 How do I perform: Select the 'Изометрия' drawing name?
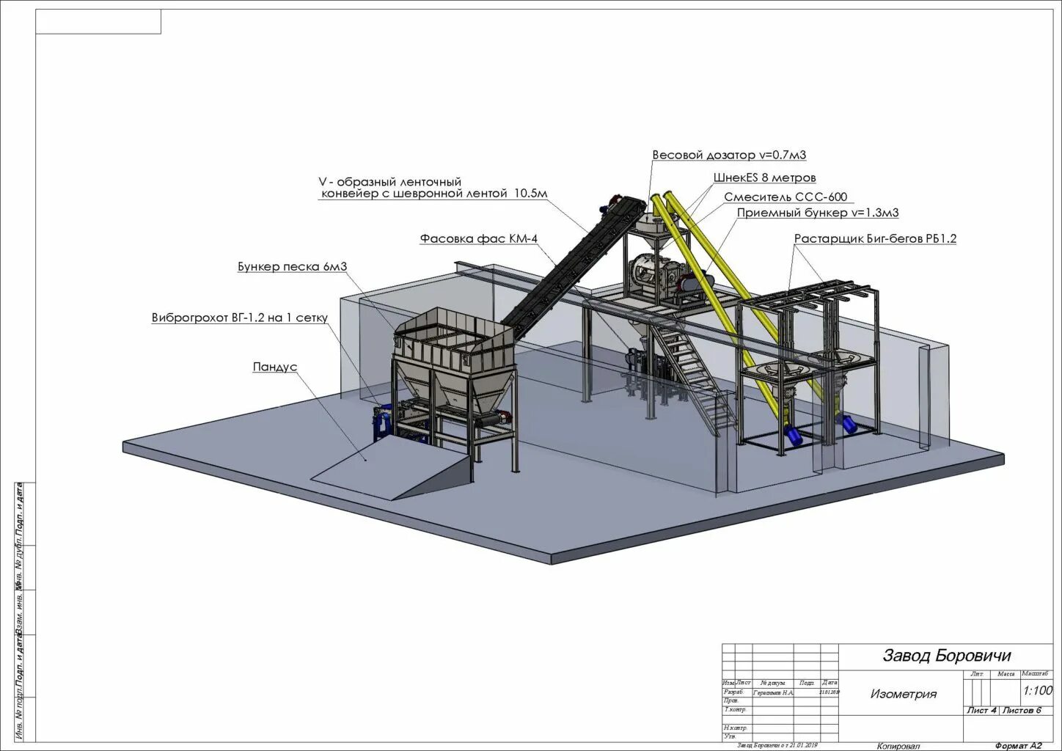(904, 694)
